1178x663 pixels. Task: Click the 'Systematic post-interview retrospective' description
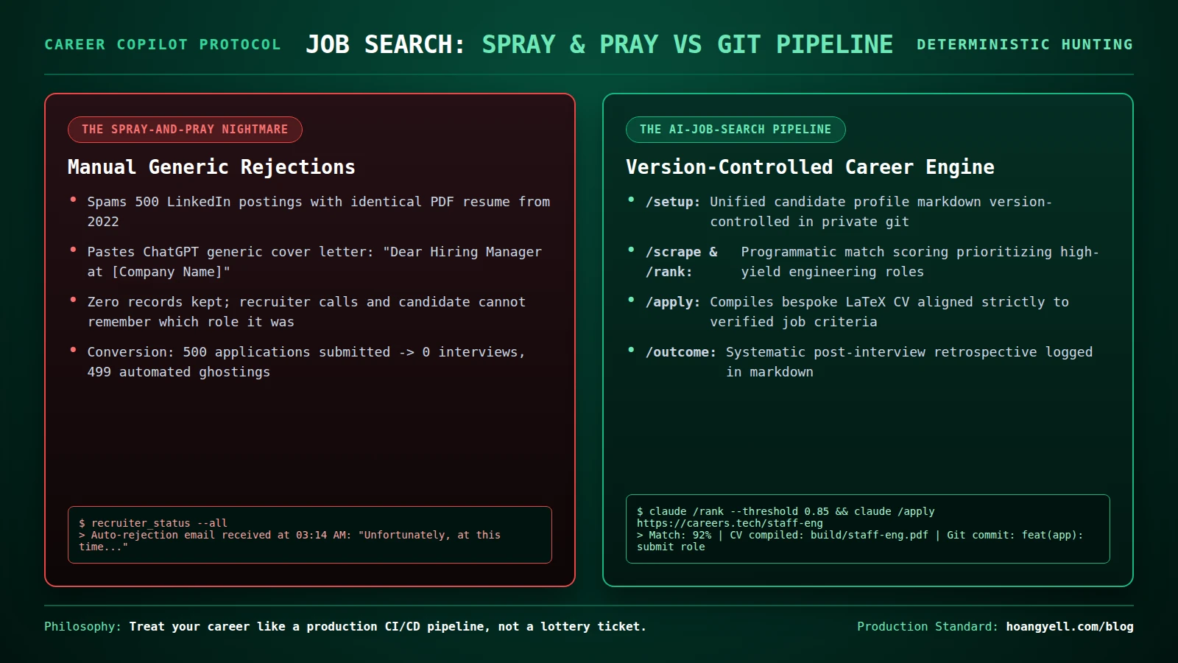pyautogui.click(x=909, y=362)
